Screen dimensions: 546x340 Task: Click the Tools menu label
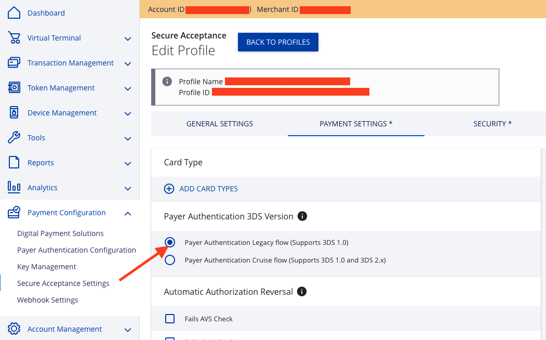click(x=36, y=138)
